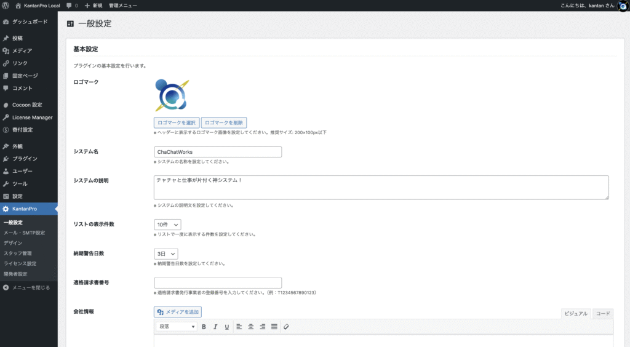
Task: Click the 外観 appearance brush icon
Action: click(6, 146)
